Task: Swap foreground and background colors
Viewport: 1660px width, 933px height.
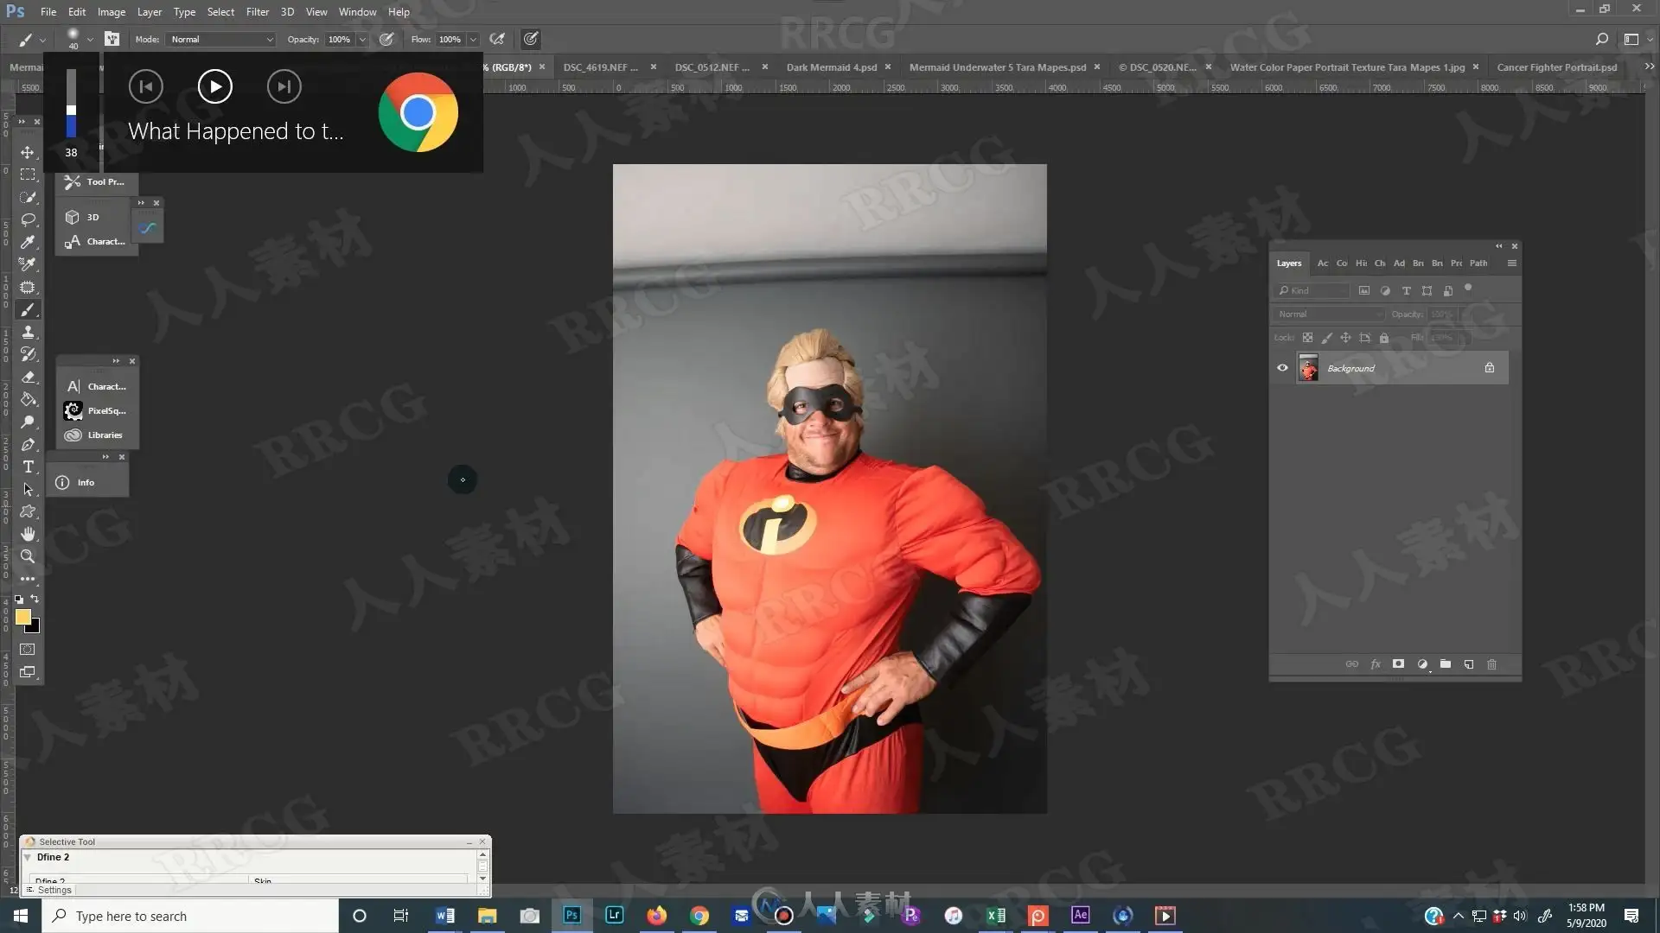Action: click(x=35, y=598)
